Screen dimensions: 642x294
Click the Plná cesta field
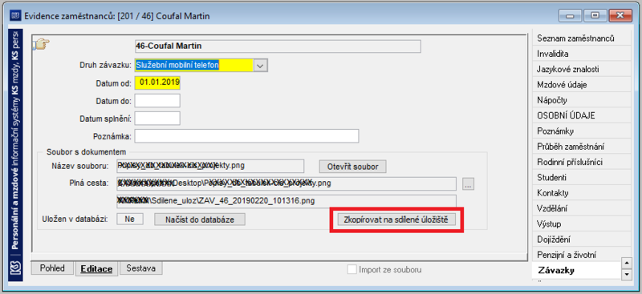286,183
